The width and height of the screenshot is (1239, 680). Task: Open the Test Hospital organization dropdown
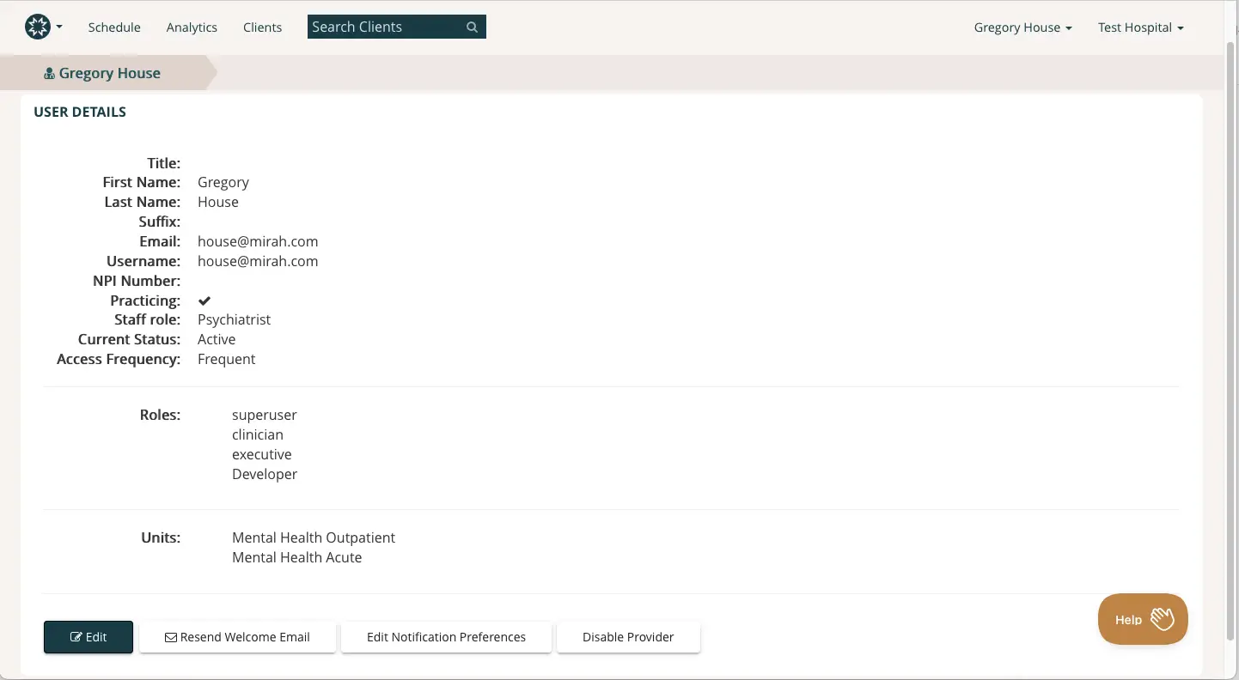[x=1140, y=27]
